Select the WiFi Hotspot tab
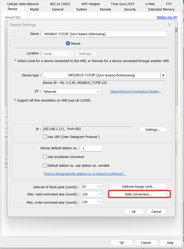Image resolution: width=184 pixels, height=249 pixels. click(91, 4)
